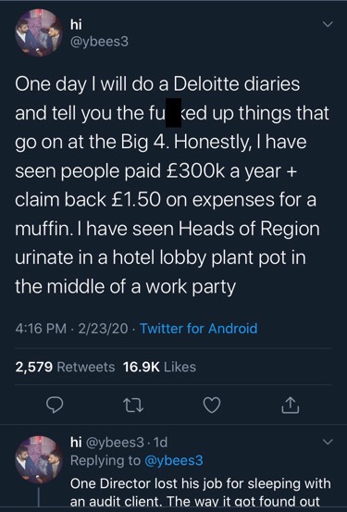This screenshot has height=512, width=347.
Task: Tap the 4:16 PM 2/23/20 timestamp
Action: (71, 328)
